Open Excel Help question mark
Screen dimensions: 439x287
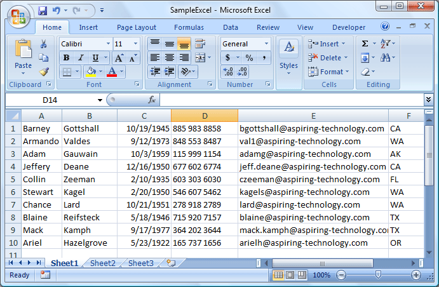385,26
